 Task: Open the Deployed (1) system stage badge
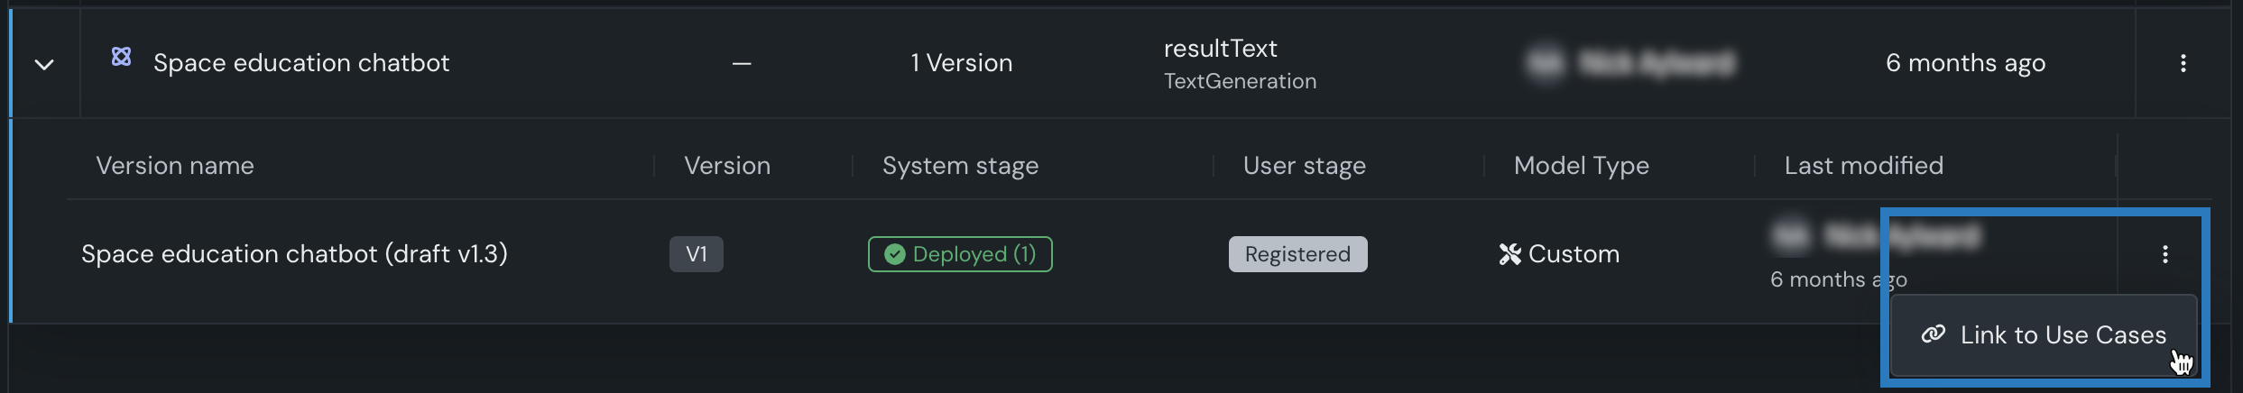(961, 254)
